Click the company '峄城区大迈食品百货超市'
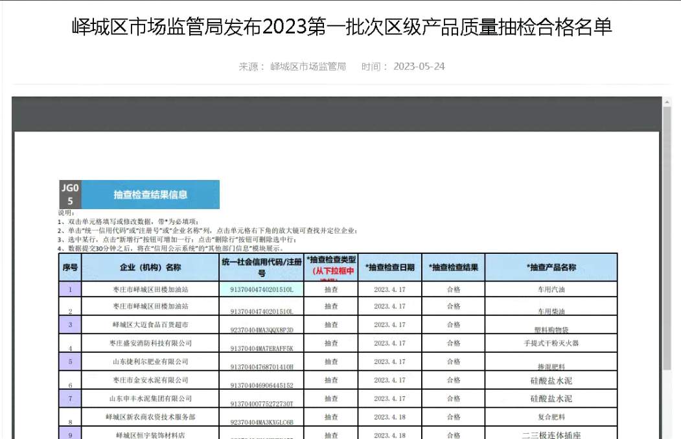The height and width of the screenshot is (439, 681). coord(150,324)
